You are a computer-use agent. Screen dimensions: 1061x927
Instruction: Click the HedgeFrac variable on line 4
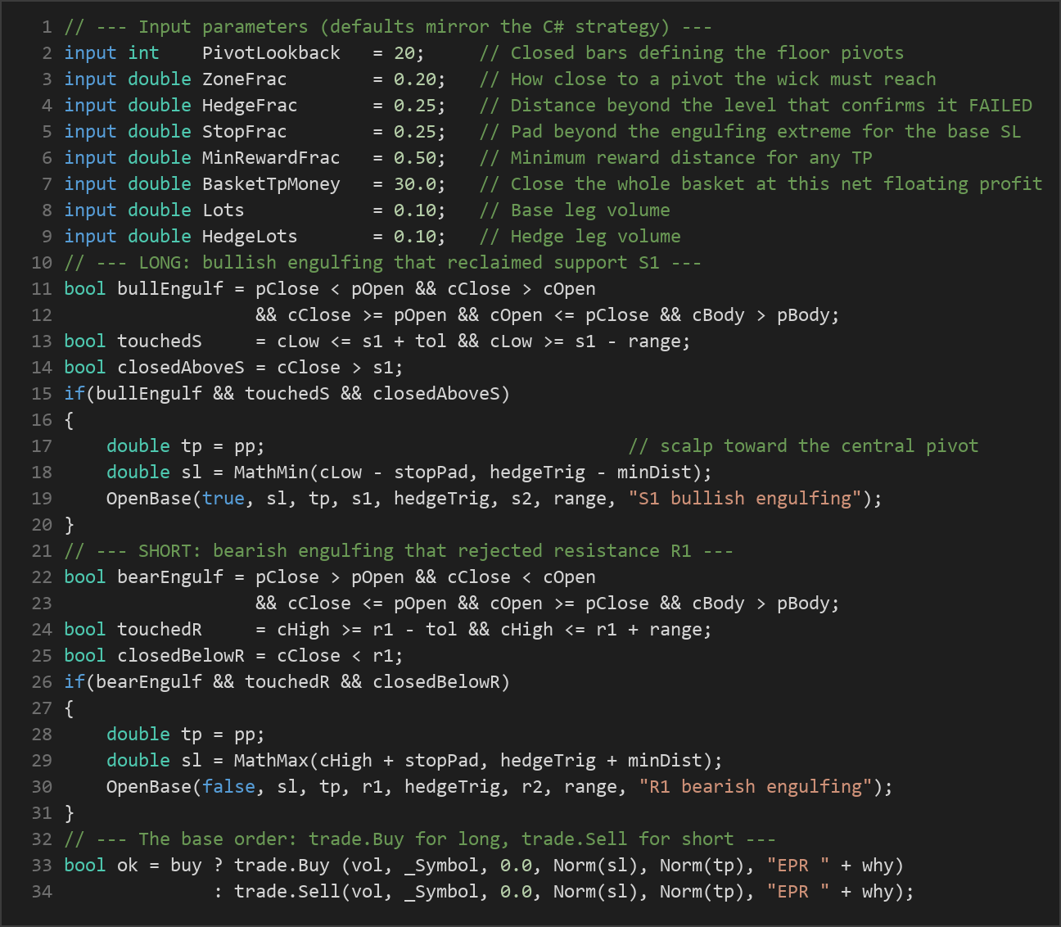click(x=250, y=106)
